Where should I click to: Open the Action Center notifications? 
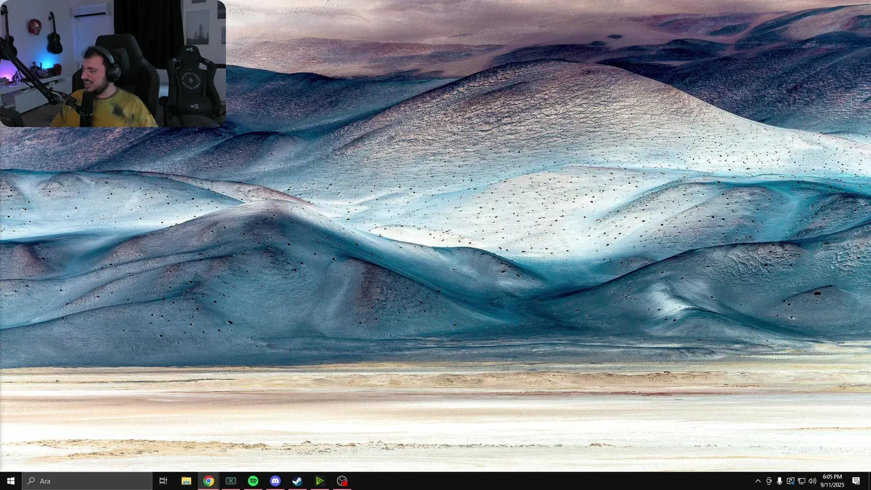click(x=856, y=481)
